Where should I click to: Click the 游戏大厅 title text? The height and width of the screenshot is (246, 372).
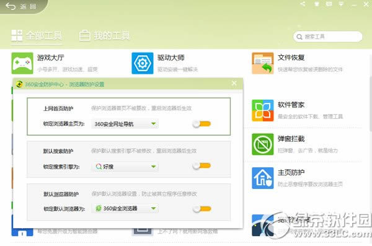coord(51,58)
